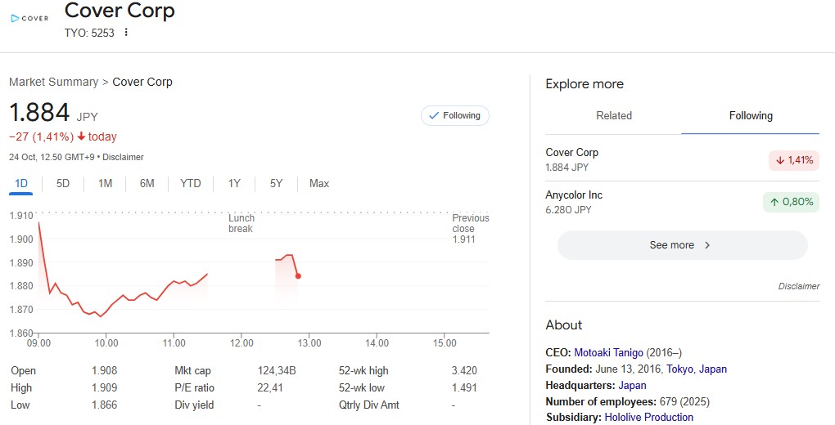Click the Previous close 1.911 label
The image size is (835, 425).
click(470, 229)
